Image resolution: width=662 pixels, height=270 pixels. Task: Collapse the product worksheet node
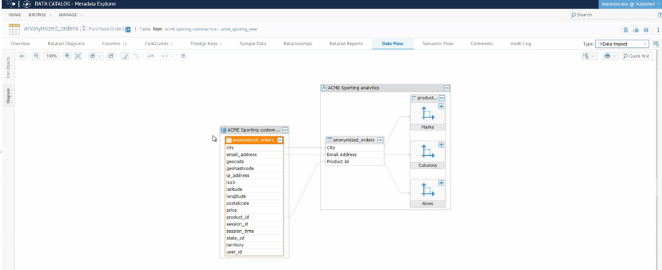(442, 98)
